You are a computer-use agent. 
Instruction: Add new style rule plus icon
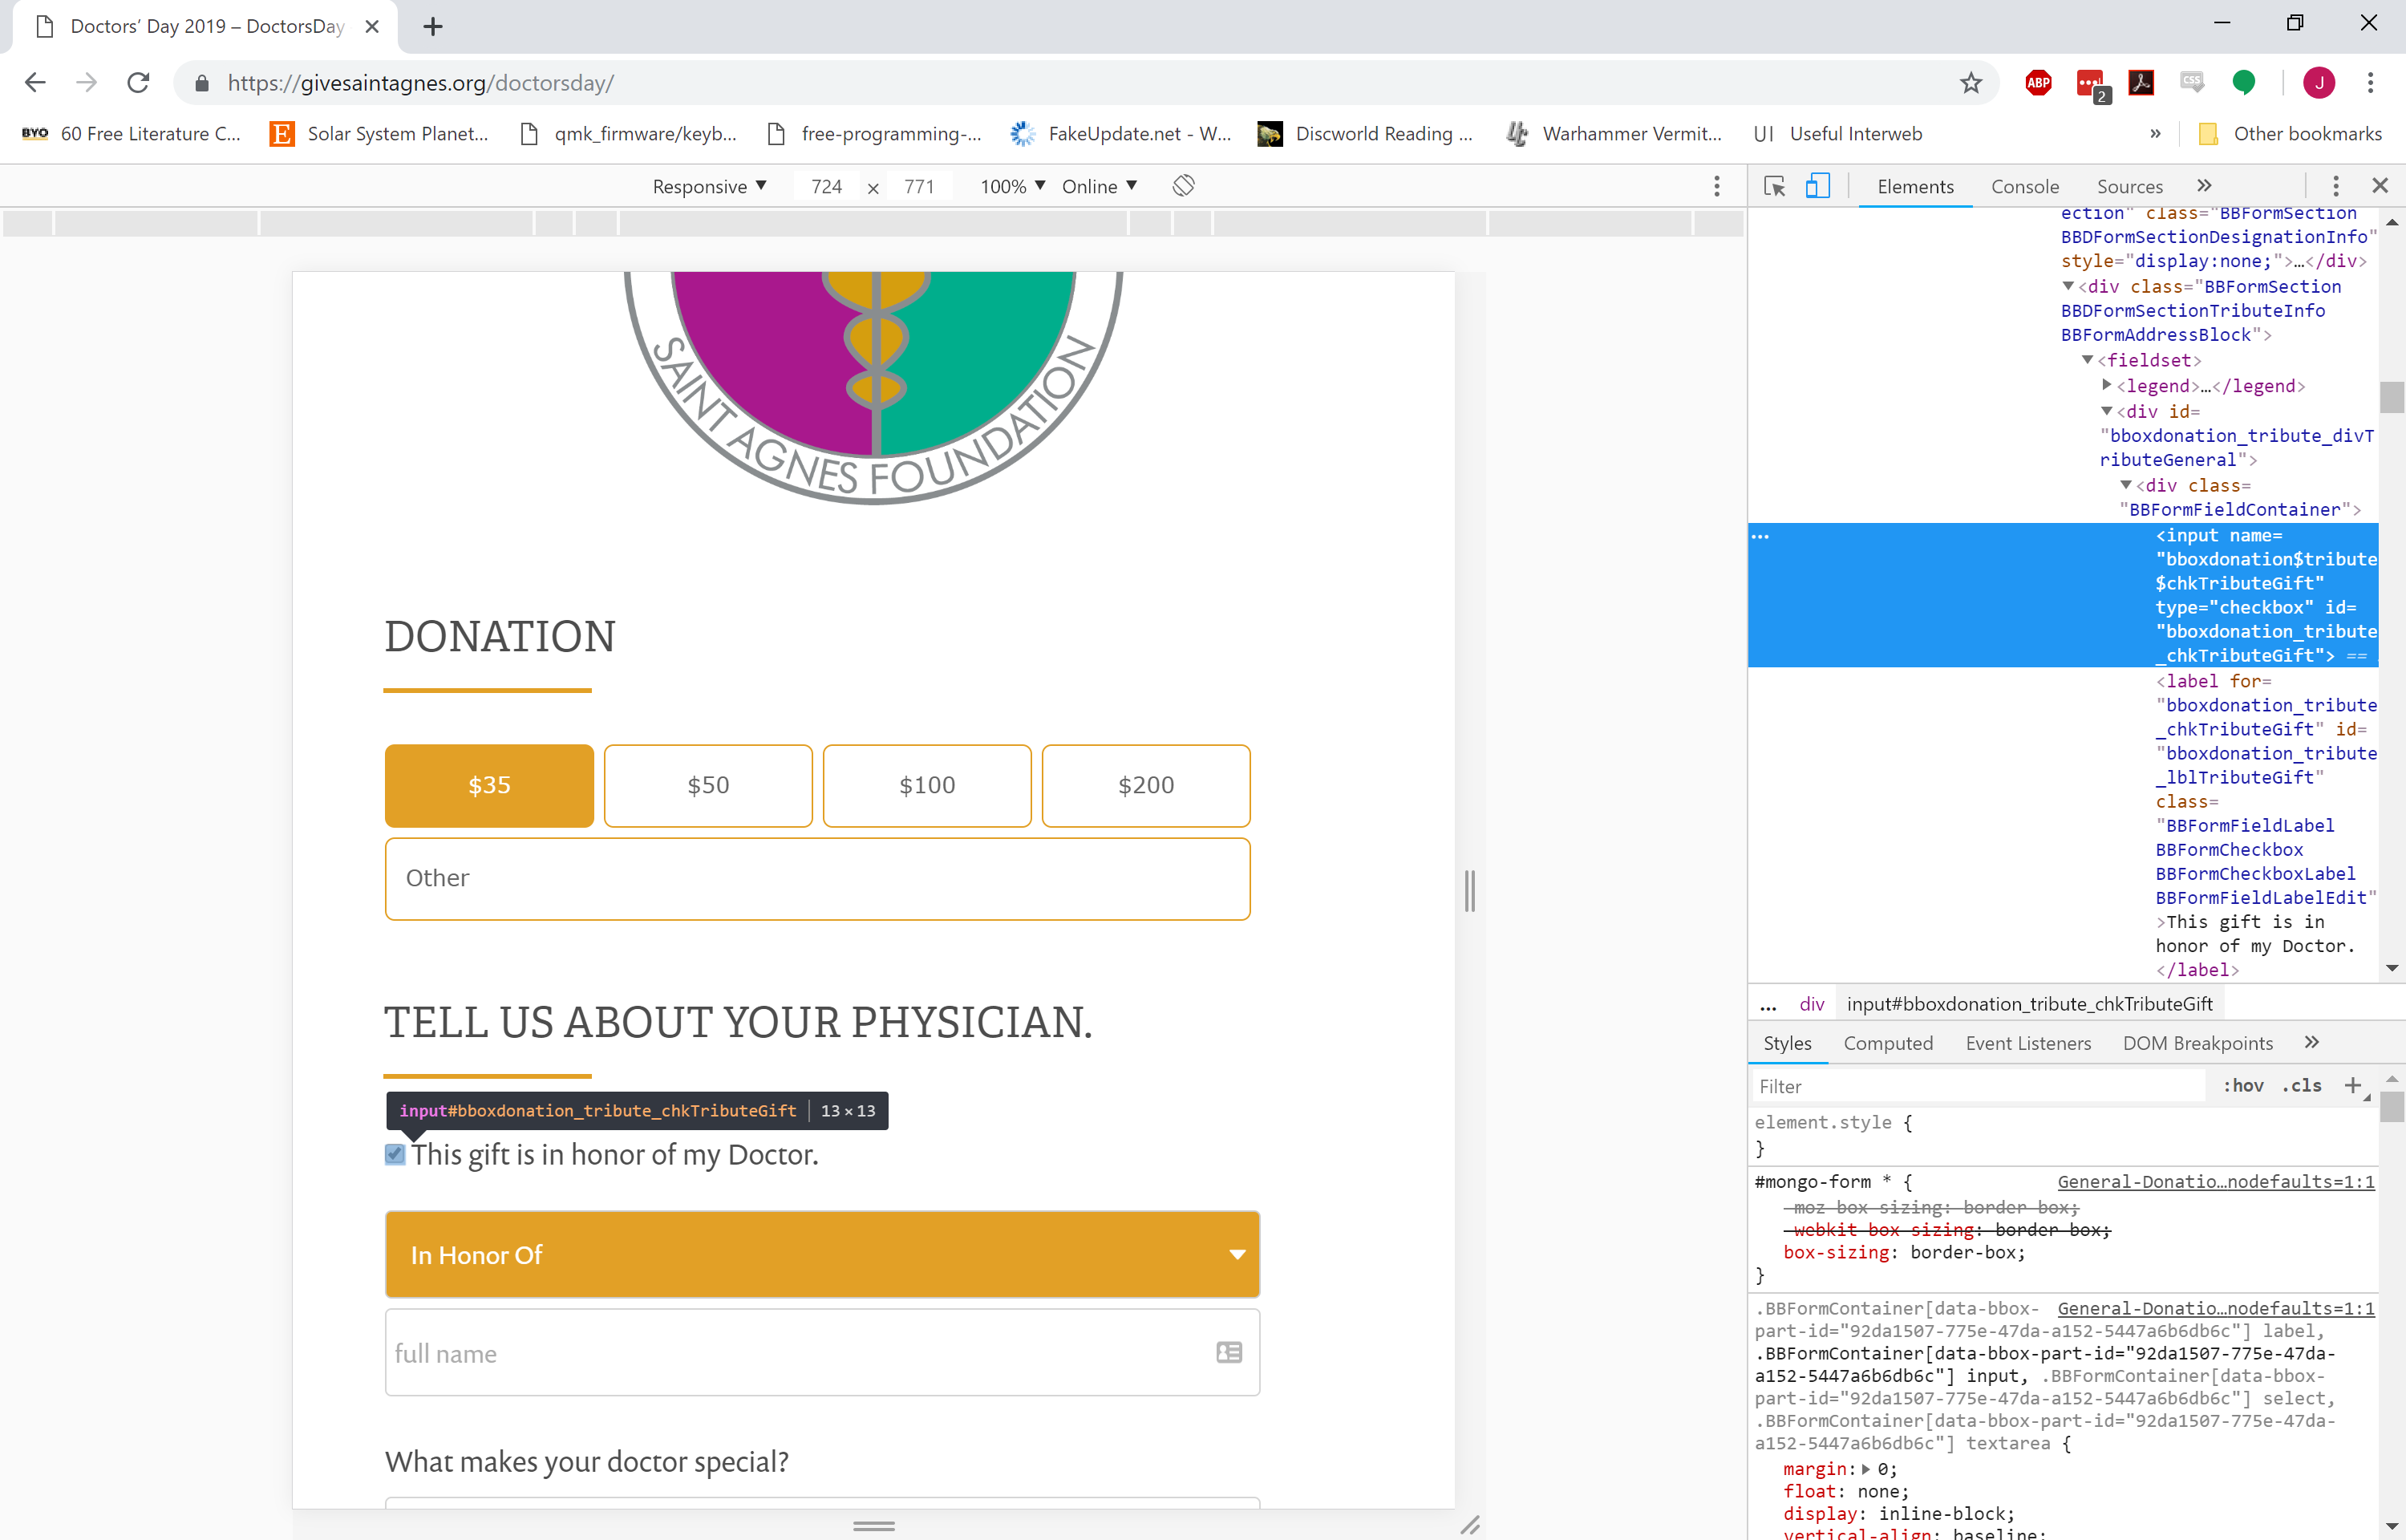tap(2352, 1086)
